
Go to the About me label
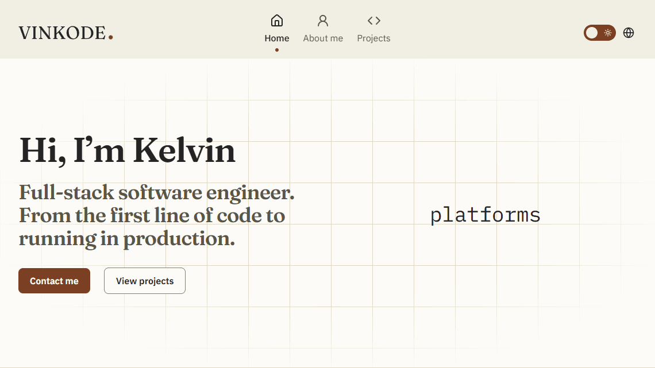pos(323,38)
